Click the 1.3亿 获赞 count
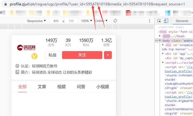This screenshot has width=193, height=116. pyautogui.click(x=106, y=42)
